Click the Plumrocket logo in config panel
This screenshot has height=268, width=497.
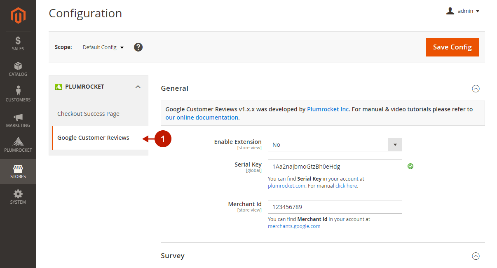[x=58, y=87]
